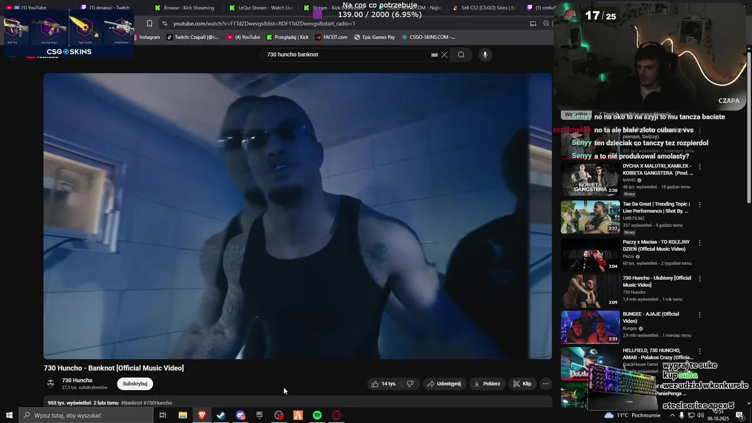This screenshot has height=423, width=752.
Task: Open Windows Start menu
Action: click(x=9, y=415)
